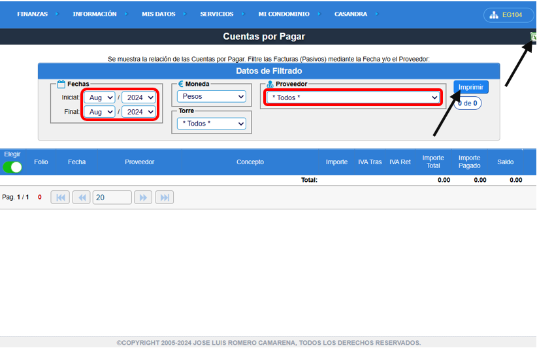537x348 pixels.
Task: Advance to the next results page
Action: pos(142,197)
